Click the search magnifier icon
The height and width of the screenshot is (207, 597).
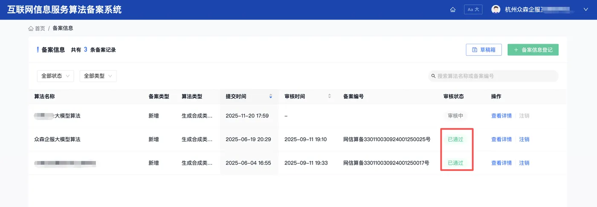coord(434,76)
